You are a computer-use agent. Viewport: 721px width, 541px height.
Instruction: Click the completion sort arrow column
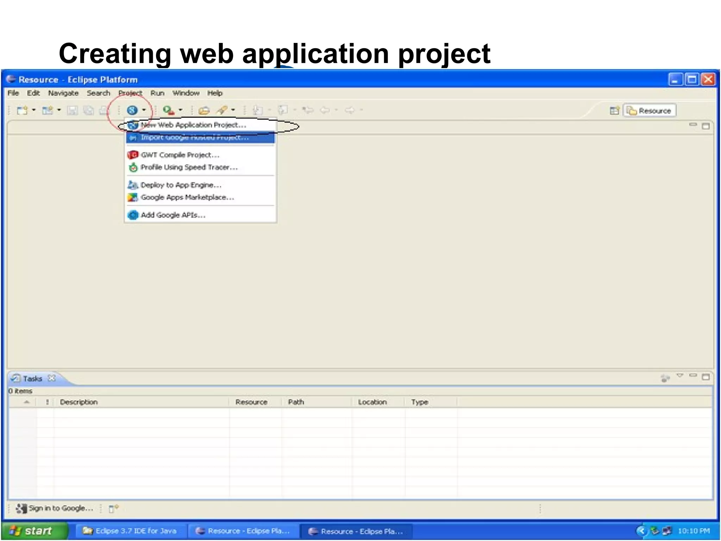point(23,402)
